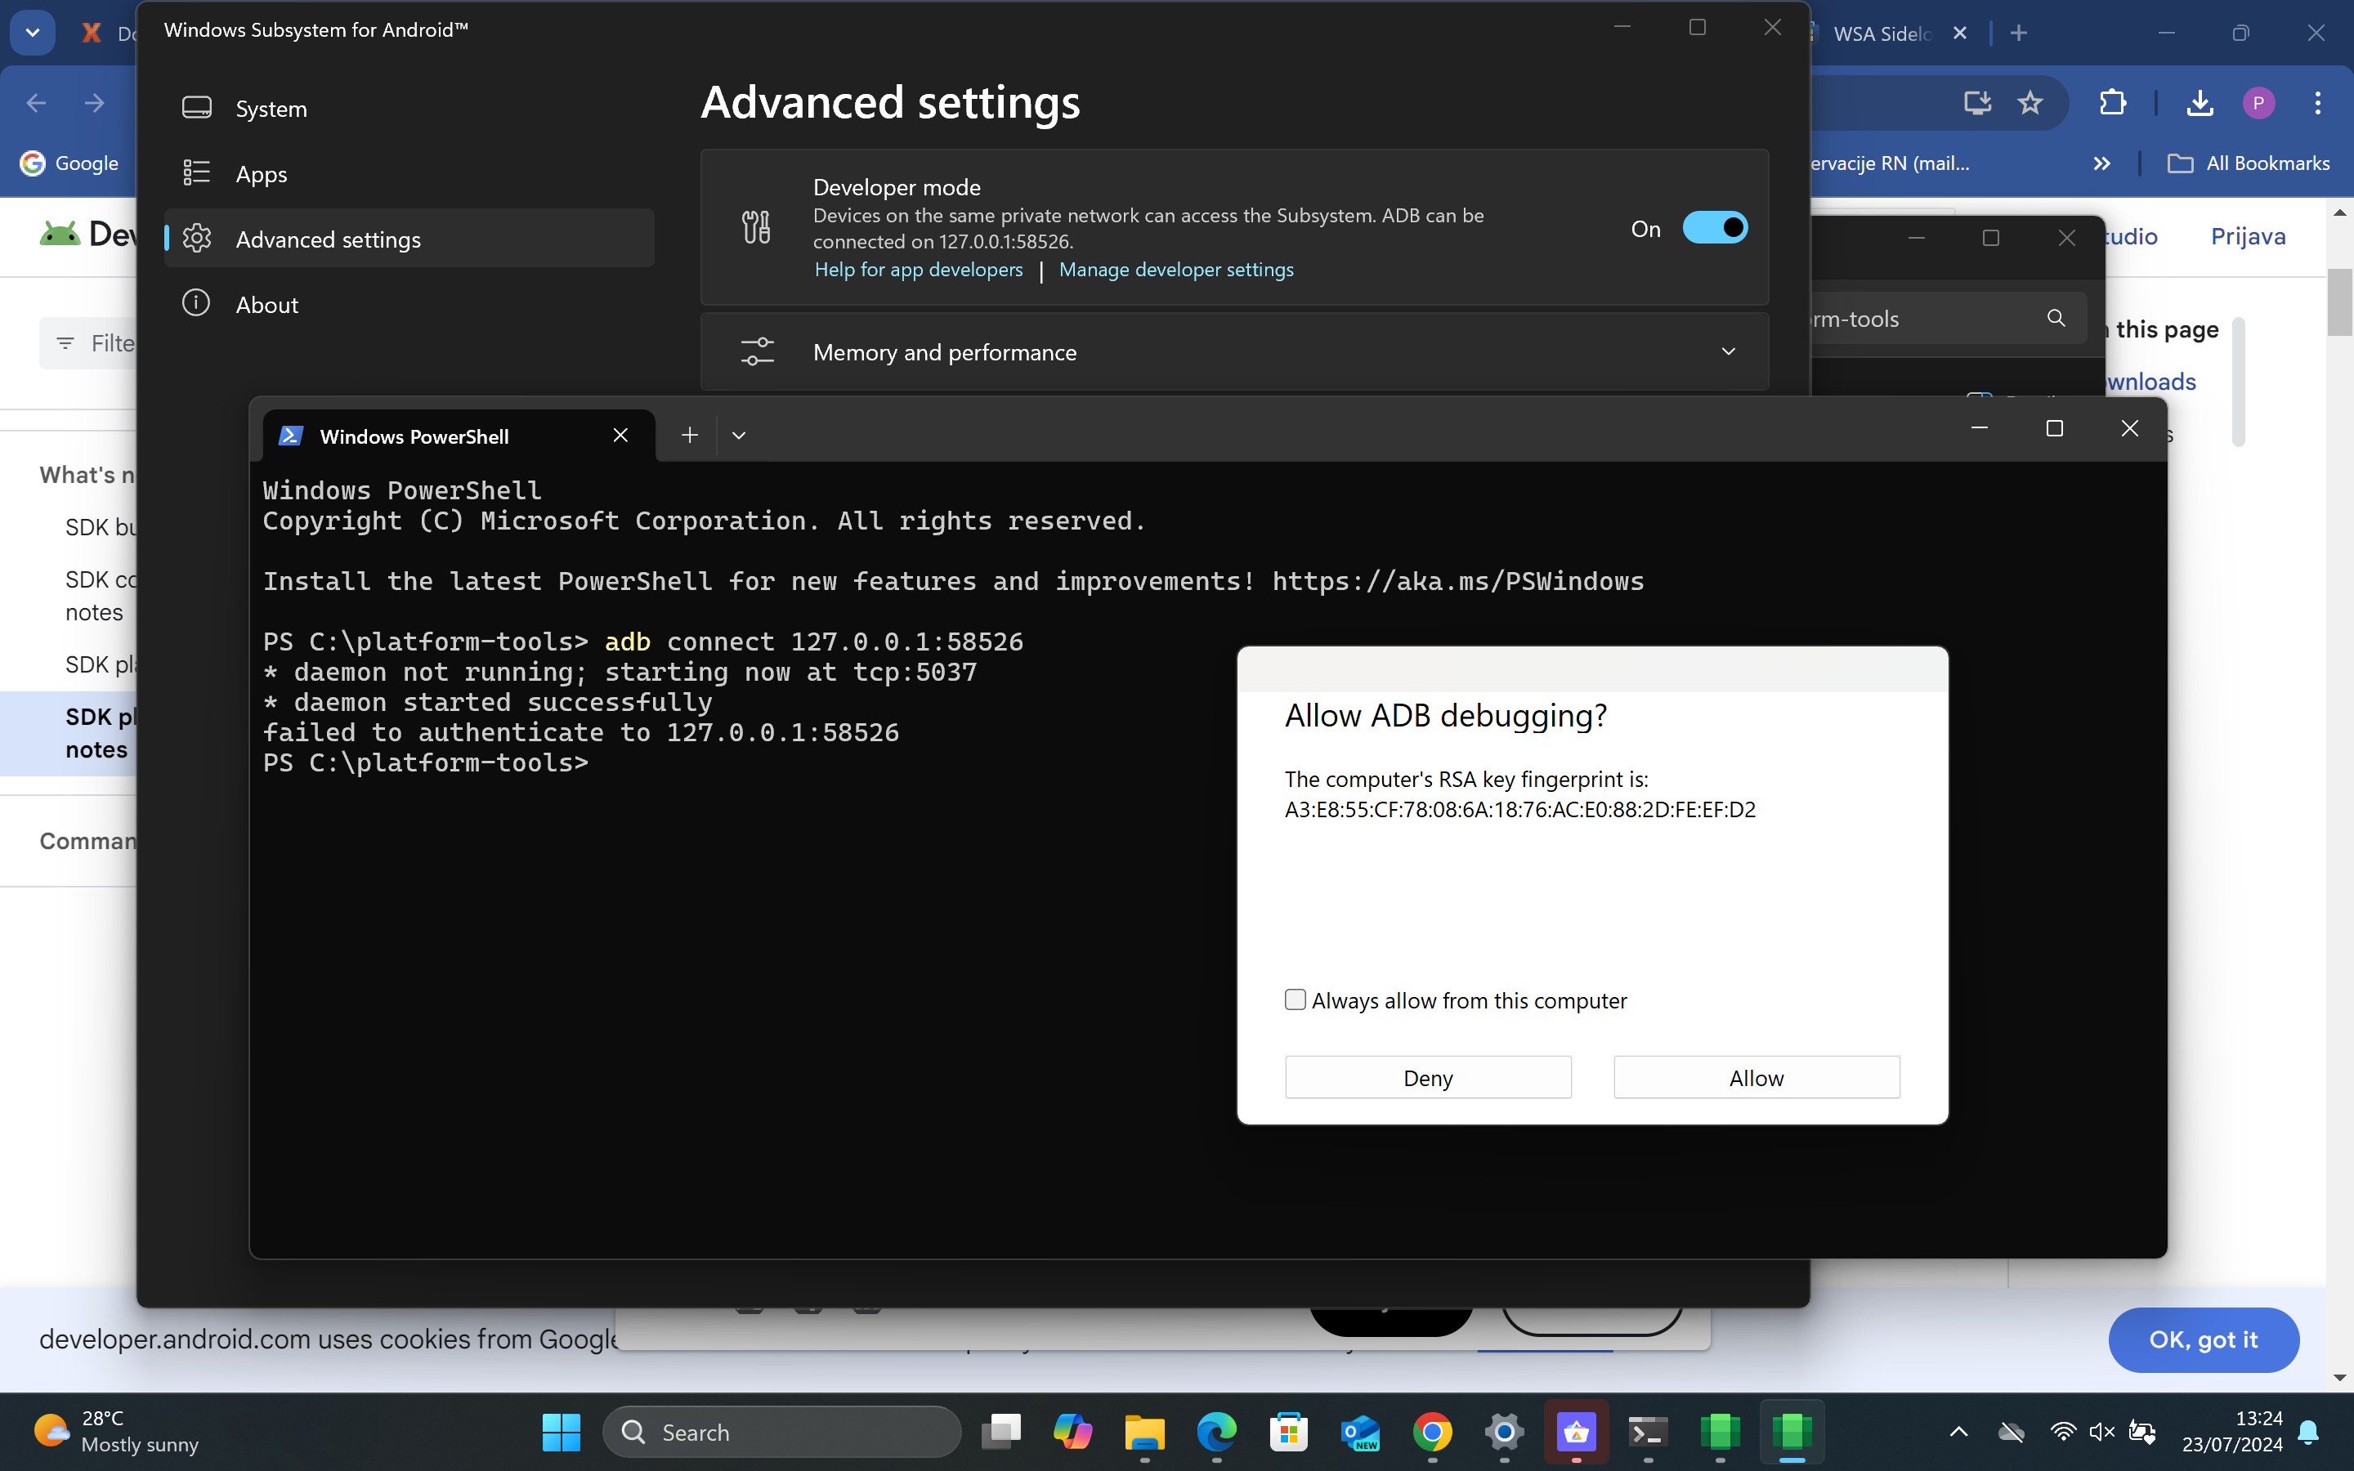Expand Memory and performance section
Viewport: 2354px width, 1471px height.
point(1234,351)
